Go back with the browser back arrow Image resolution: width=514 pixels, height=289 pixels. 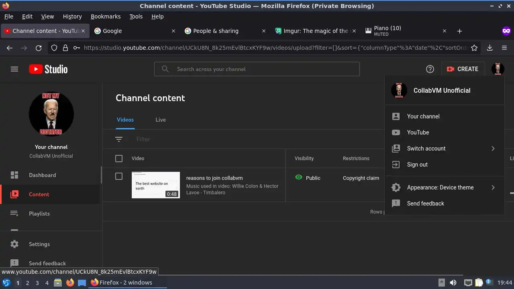(x=10, y=48)
